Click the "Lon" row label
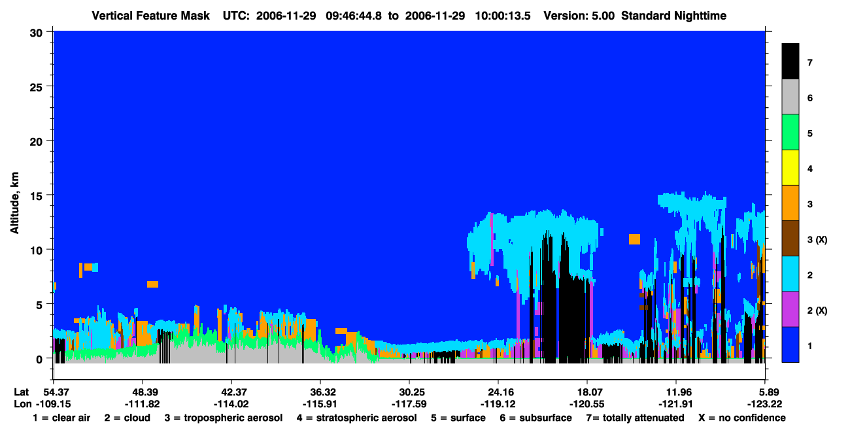 point(22,403)
